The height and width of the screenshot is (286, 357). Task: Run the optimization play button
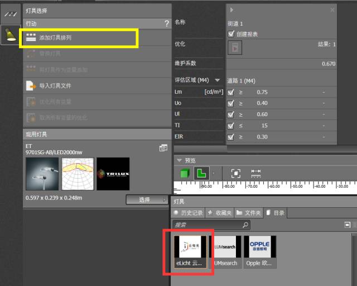point(235,48)
